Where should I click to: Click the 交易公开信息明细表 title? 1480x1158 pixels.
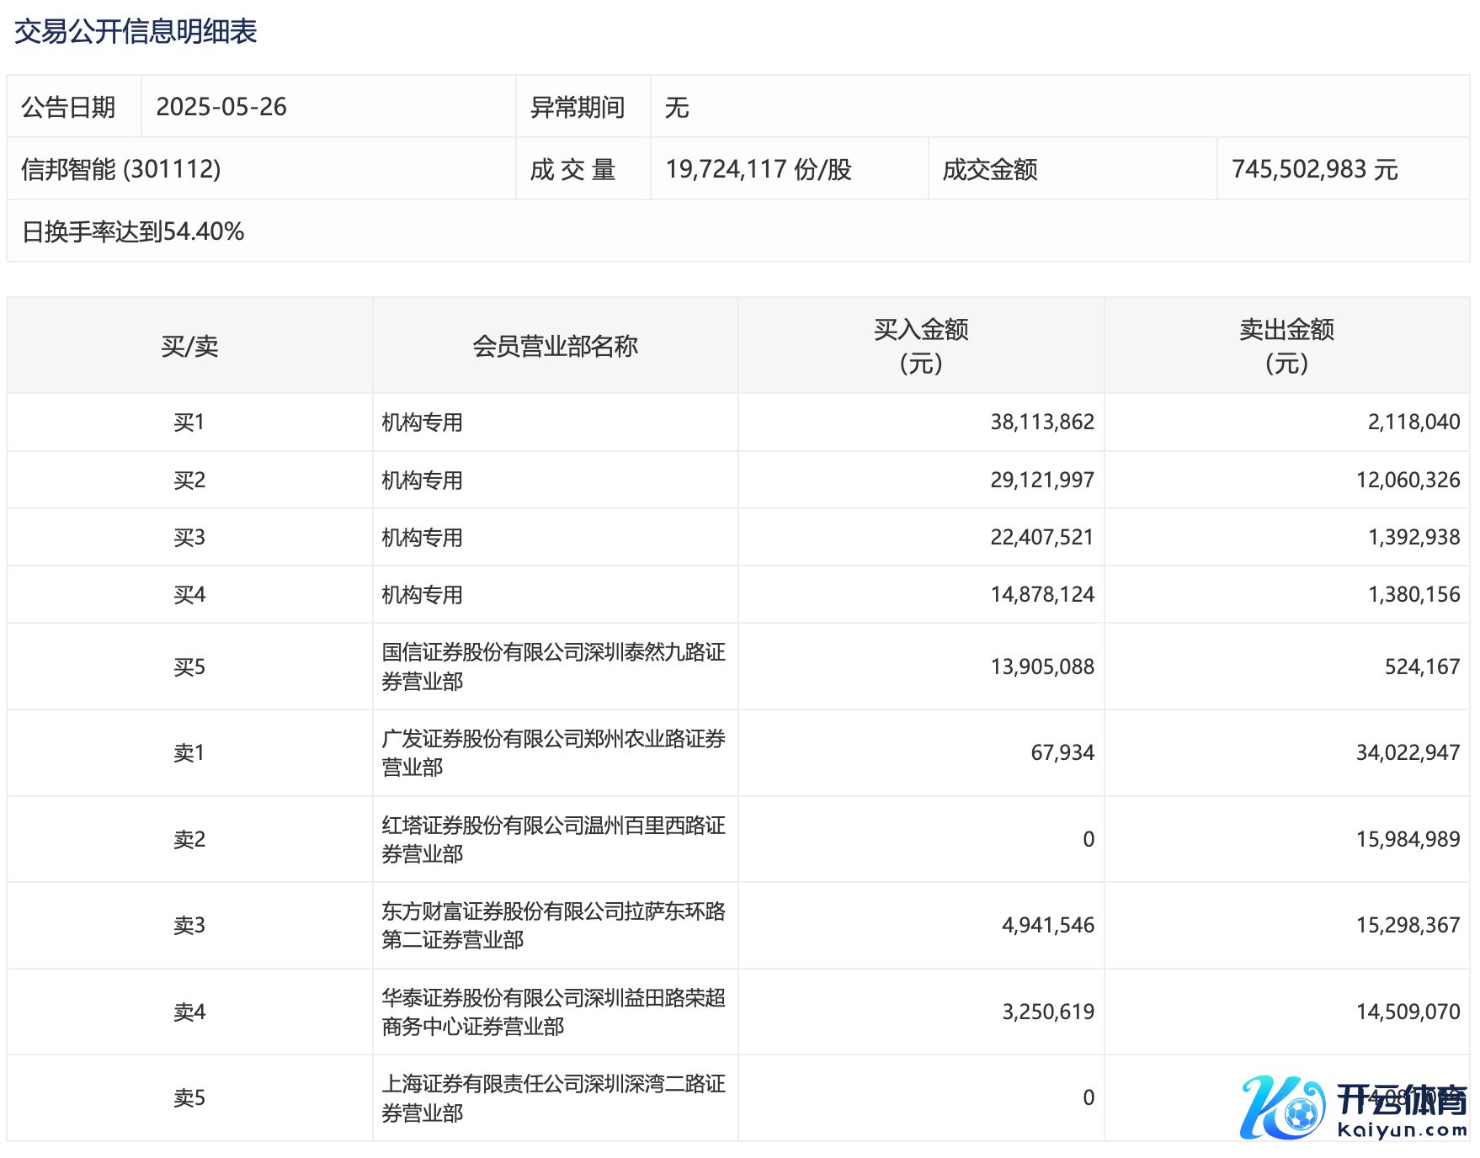tap(136, 32)
